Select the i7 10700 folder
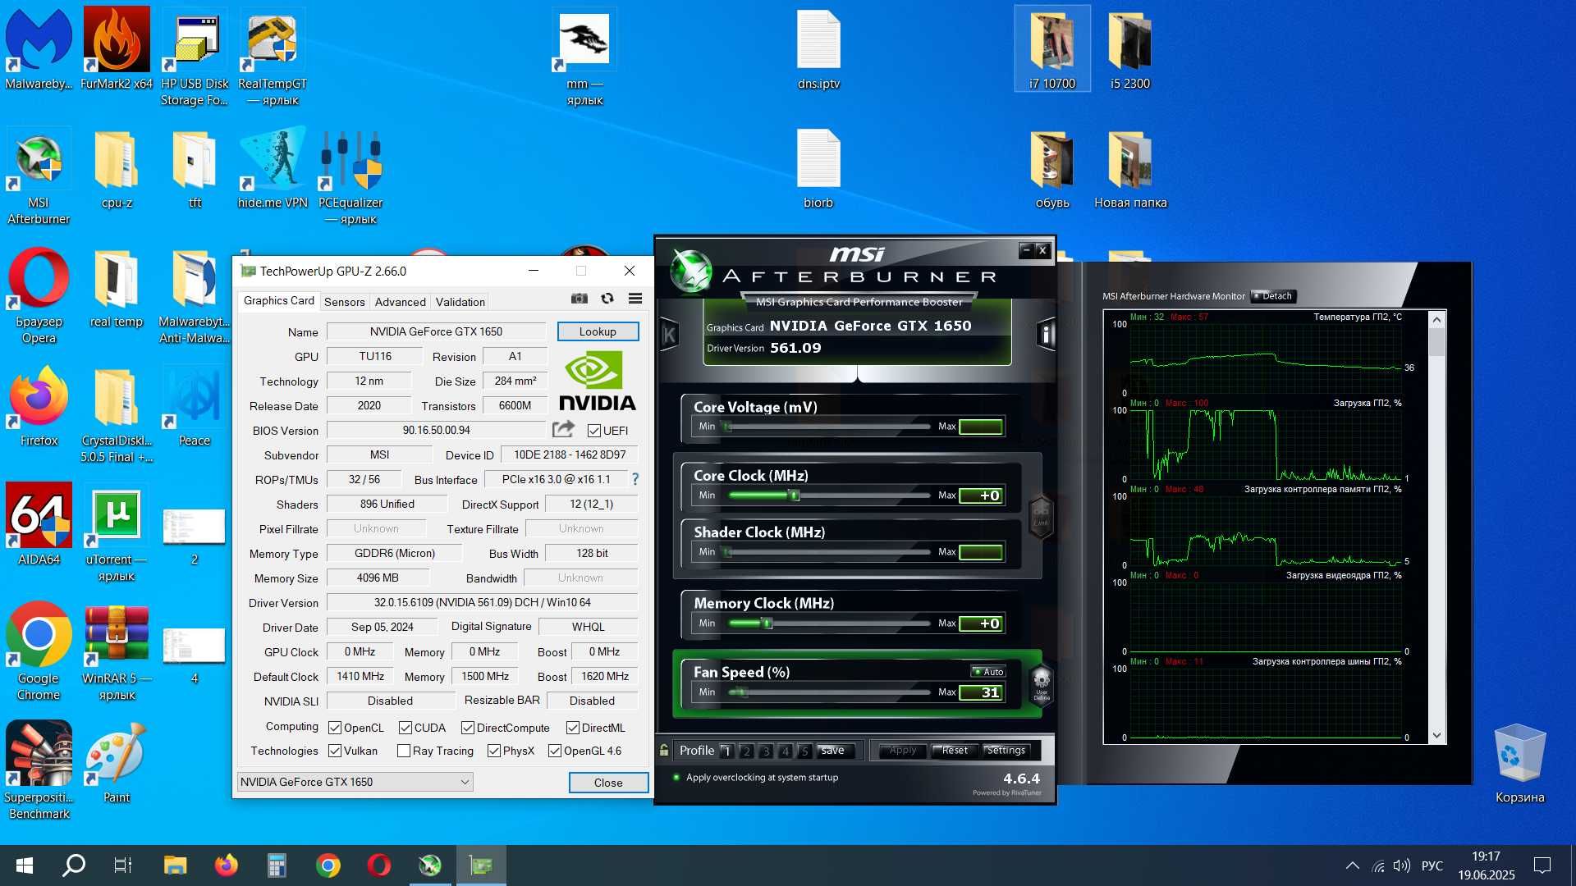Image resolution: width=1576 pixels, height=886 pixels. (1052, 49)
